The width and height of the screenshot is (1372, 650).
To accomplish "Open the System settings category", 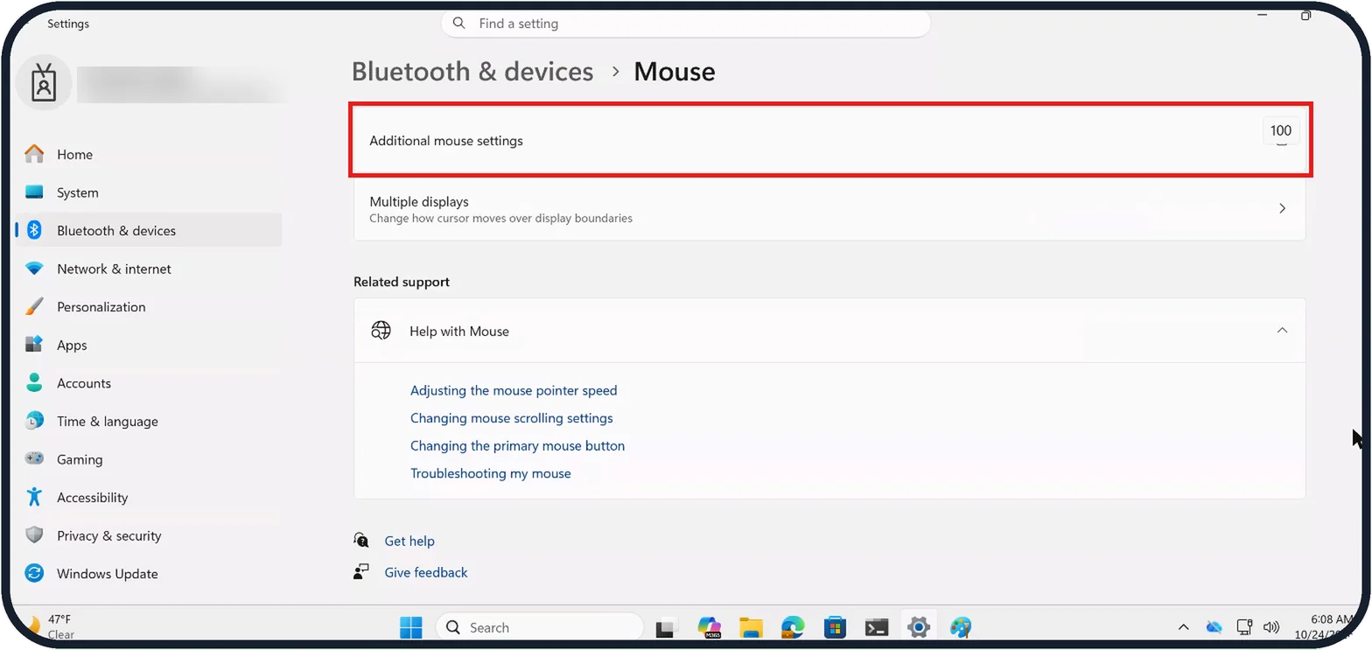I will pos(147,192).
